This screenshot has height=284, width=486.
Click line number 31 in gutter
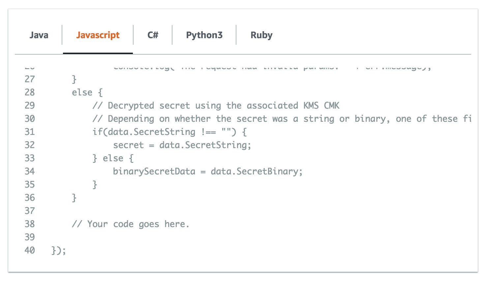(30, 132)
